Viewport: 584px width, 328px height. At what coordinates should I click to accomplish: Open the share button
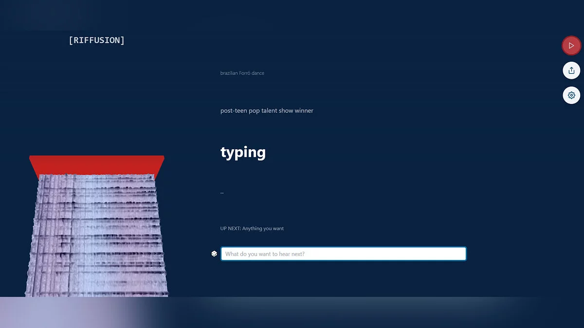[x=571, y=70]
